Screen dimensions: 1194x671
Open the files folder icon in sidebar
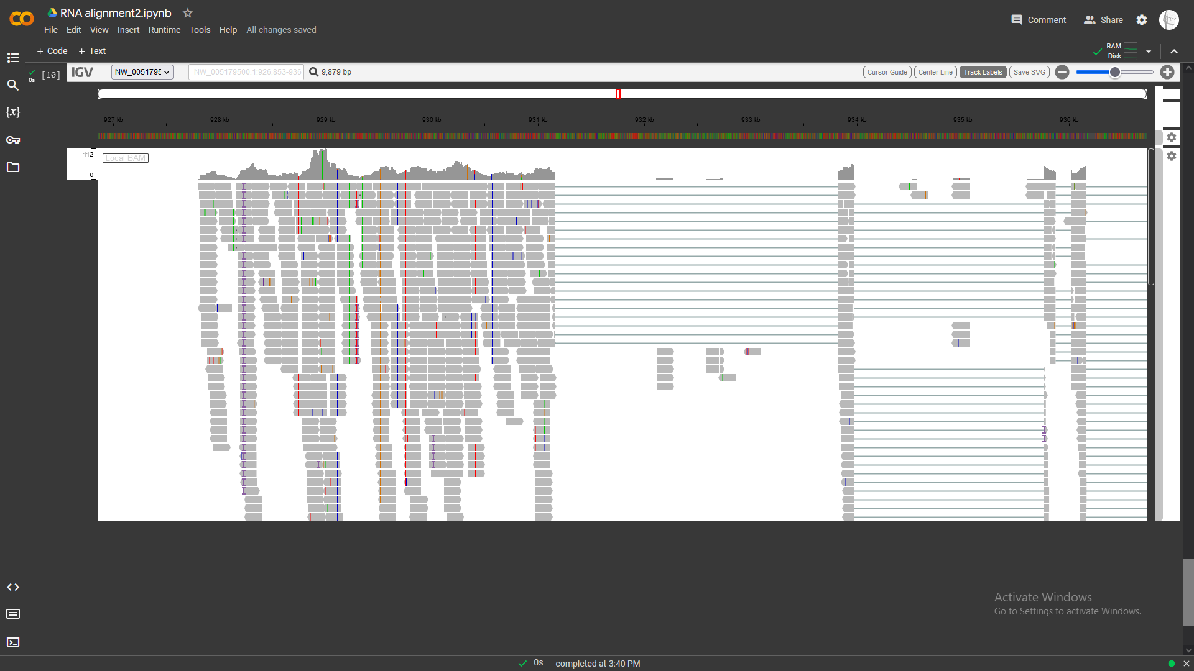13,167
